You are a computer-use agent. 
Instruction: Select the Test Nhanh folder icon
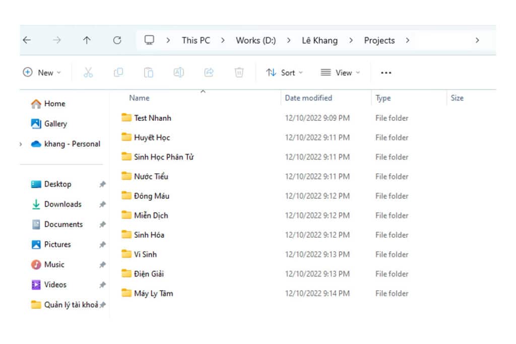[126, 117]
